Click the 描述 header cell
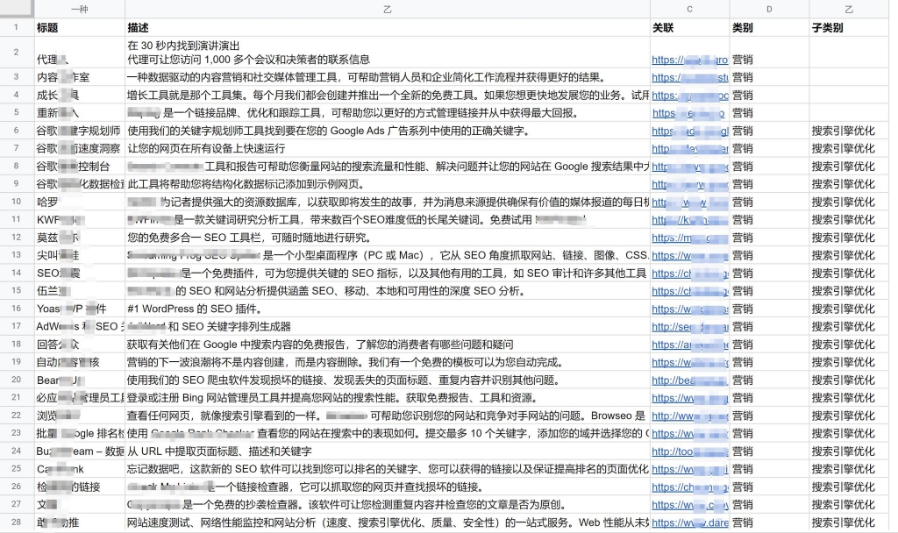 click(x=387, y=27)
